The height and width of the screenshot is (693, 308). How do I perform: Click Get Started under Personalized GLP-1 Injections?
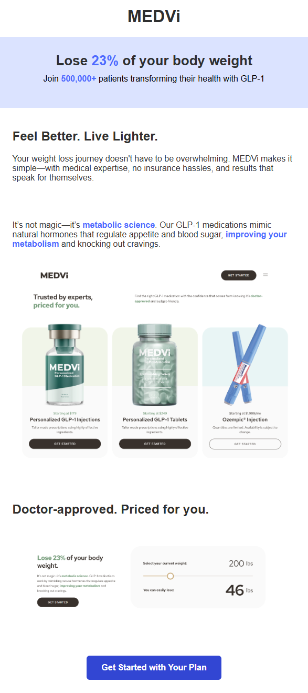pyautogui.click(x=65, y=444)
